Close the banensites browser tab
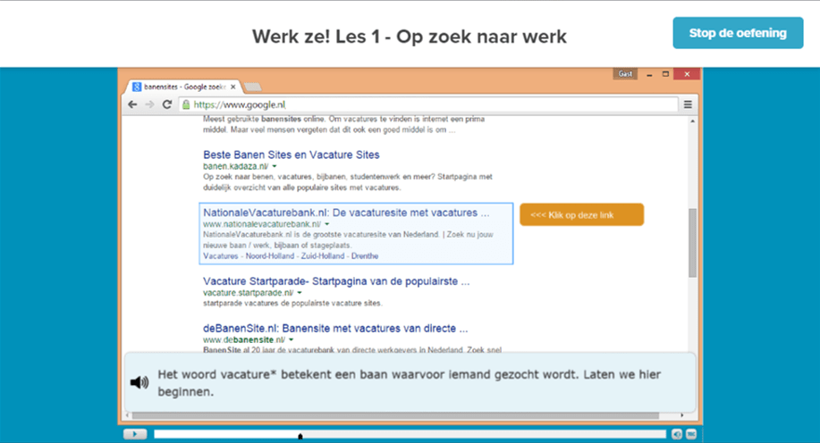 click(233, 87)
